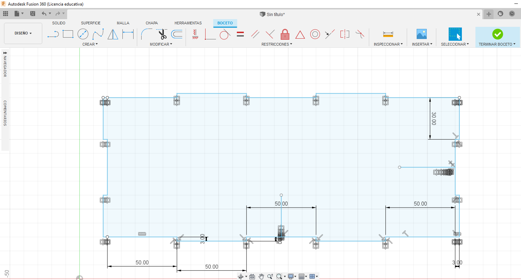Click the Measure ruler icon
521x280 pixels.
(x=388, y=34)
